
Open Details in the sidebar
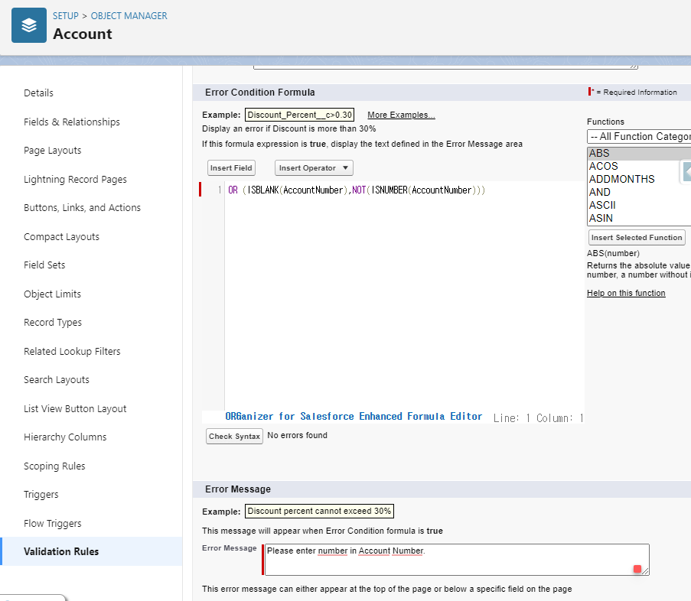coord(38,93)
